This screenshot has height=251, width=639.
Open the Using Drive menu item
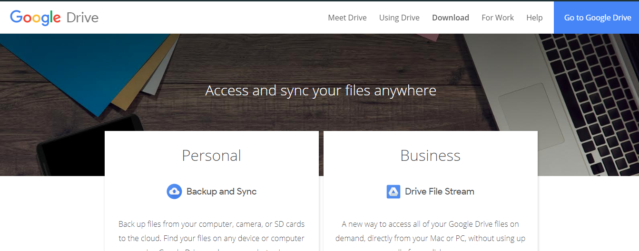399,18
